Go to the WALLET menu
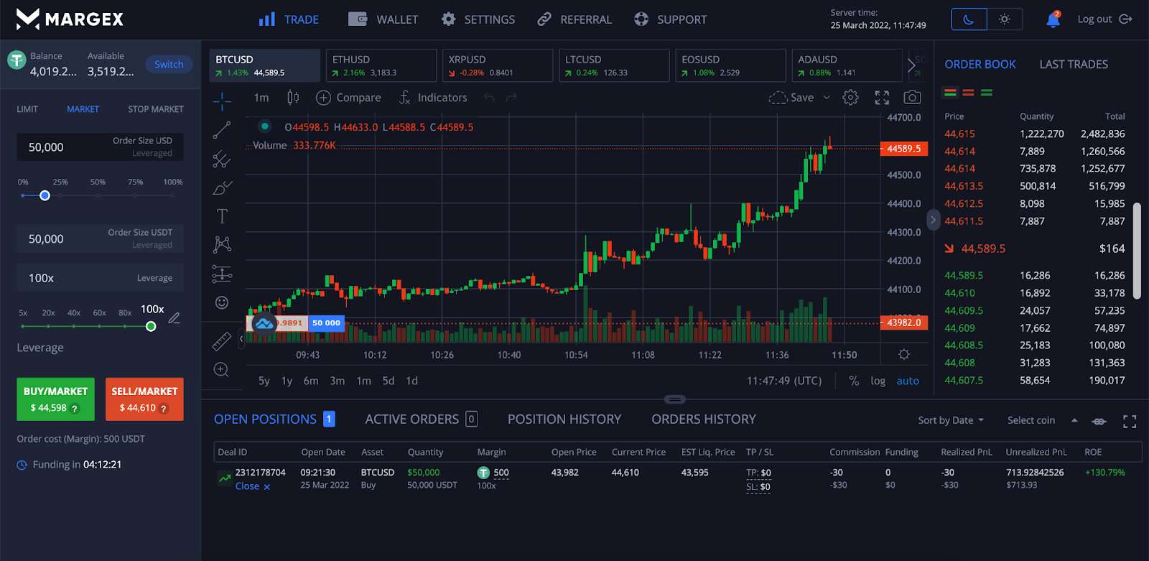The width and height of the screenshot is (1149, 561). 383,19
